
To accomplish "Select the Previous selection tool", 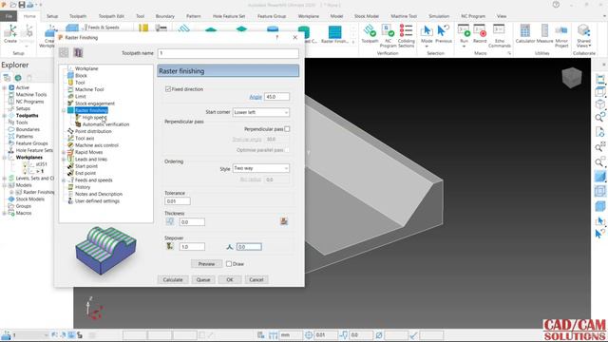I will (444, 33).
